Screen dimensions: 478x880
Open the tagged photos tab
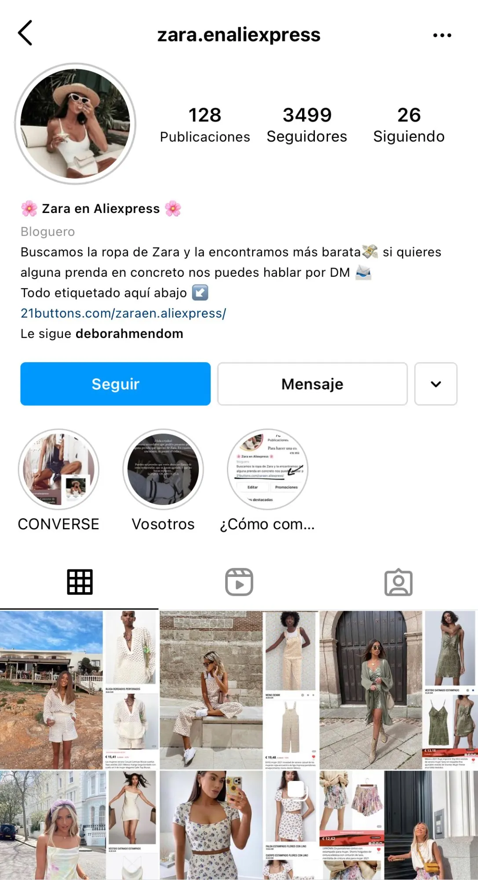(398, 582)
